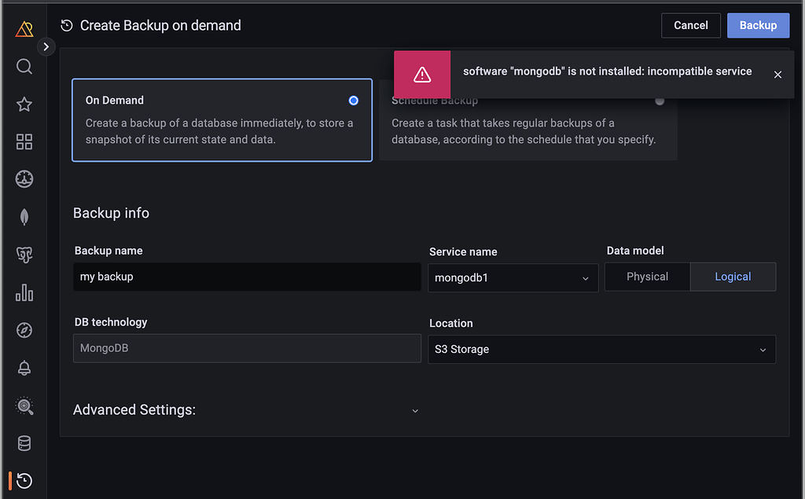Expand the Advanced Settings section
This screenshot has height=499, width=805.
point(415,410)
